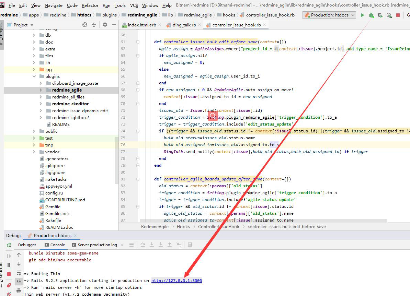View breakpoints with the red circles icon
The height and width of the screenshot is (296, 410).
point(9,285)
